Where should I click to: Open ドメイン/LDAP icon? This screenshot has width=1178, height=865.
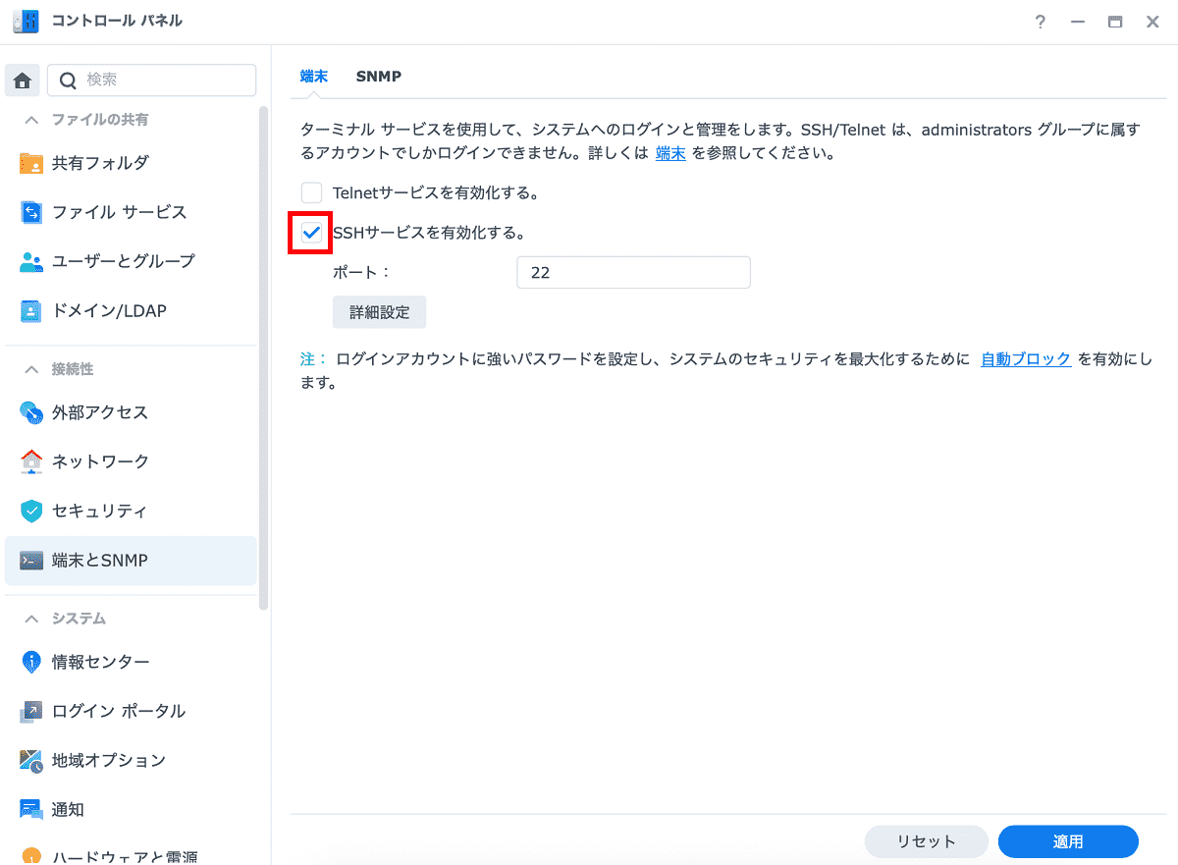click(x=31, y=311)
